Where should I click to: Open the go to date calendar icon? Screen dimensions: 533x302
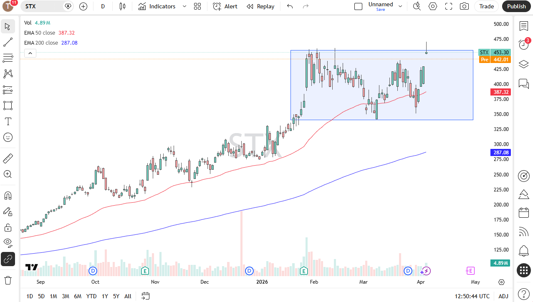(145, 296)
